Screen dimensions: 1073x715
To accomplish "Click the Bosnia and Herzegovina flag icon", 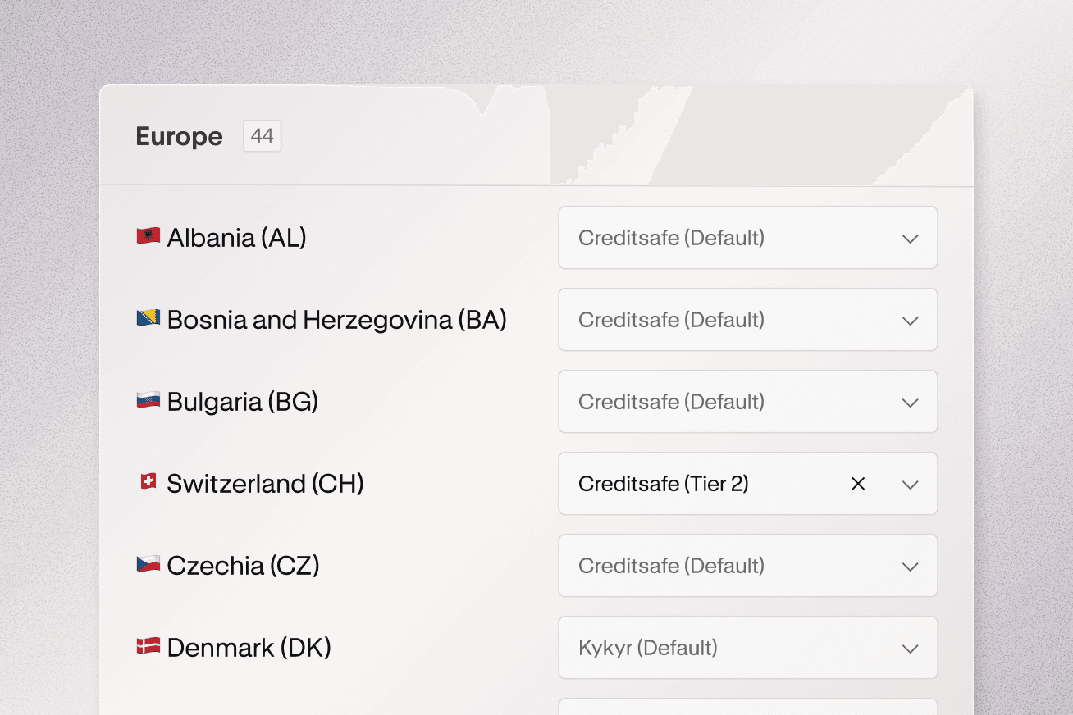I will (x=148, y=318).
